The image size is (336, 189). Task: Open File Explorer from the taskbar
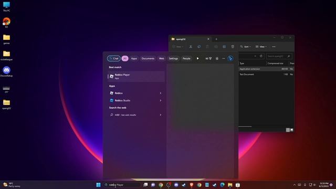[x=230, y=185]
